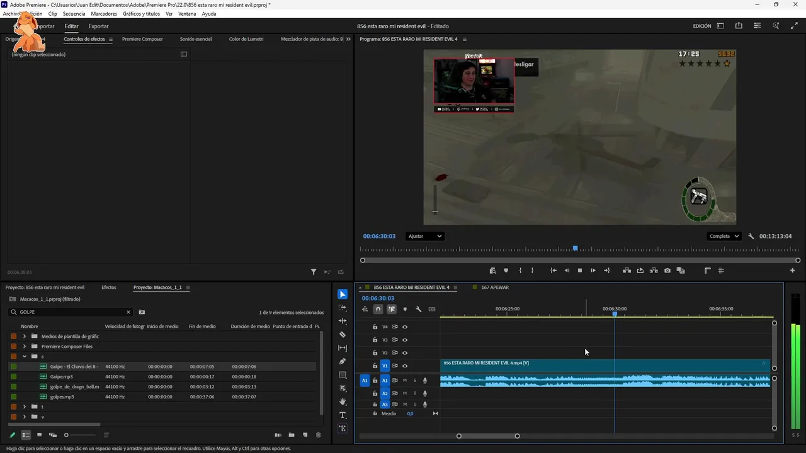The width and height of the screenshot is (806, 453).
Task: Select the Type tool
Action: (x=343, y=415)
